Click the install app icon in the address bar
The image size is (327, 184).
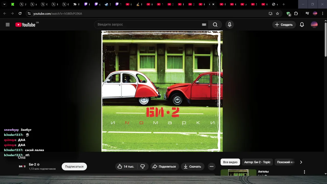click(x=271, y=14)
